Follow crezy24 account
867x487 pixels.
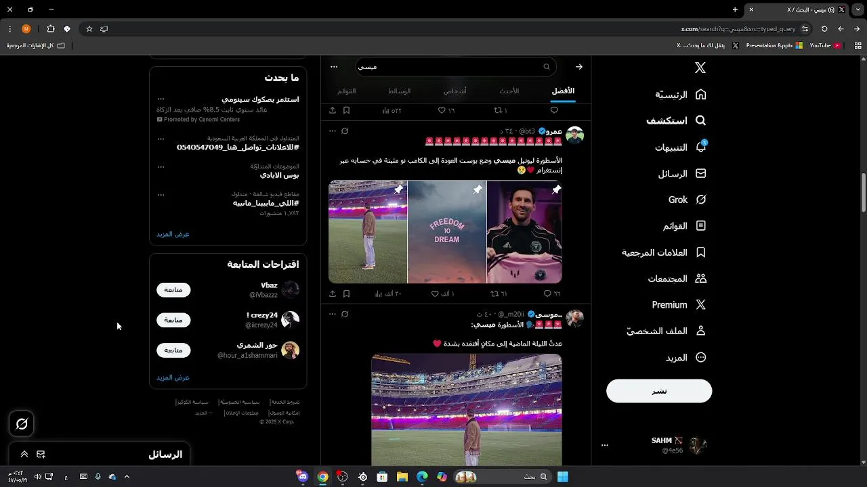[x=173, y=320]
